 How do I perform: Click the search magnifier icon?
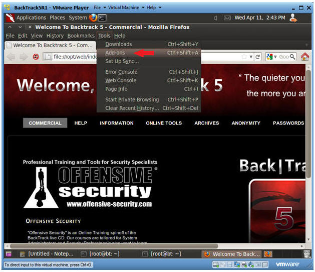click(x=292, y=57)
